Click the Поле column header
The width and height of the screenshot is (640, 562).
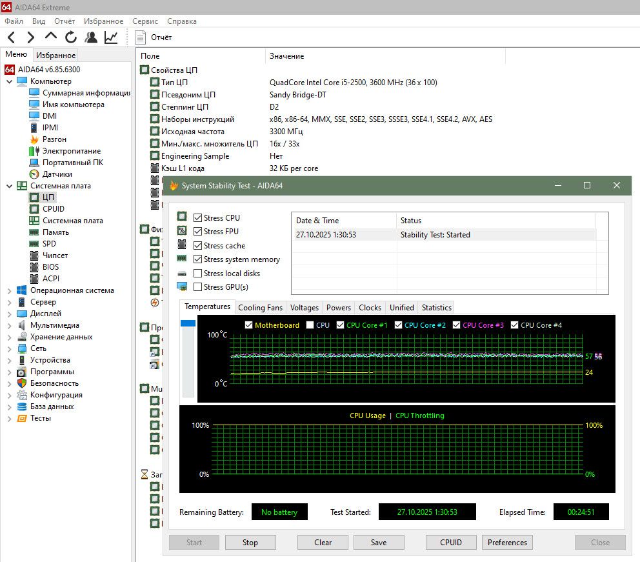(201, 56)
